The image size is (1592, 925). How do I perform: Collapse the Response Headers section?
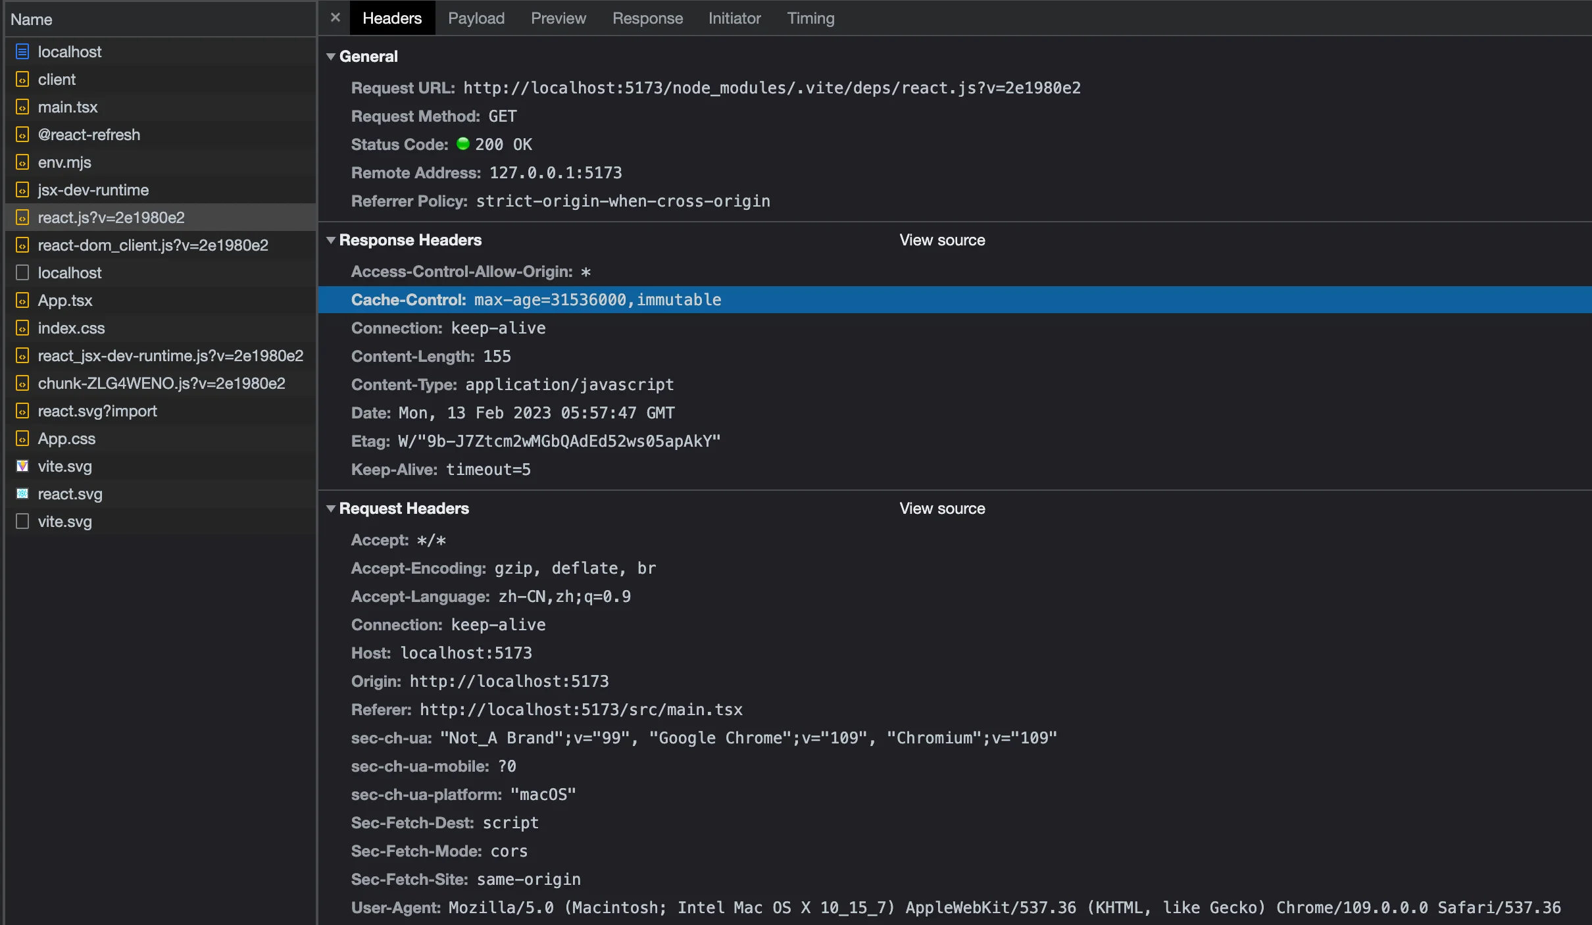pos(331,240)
